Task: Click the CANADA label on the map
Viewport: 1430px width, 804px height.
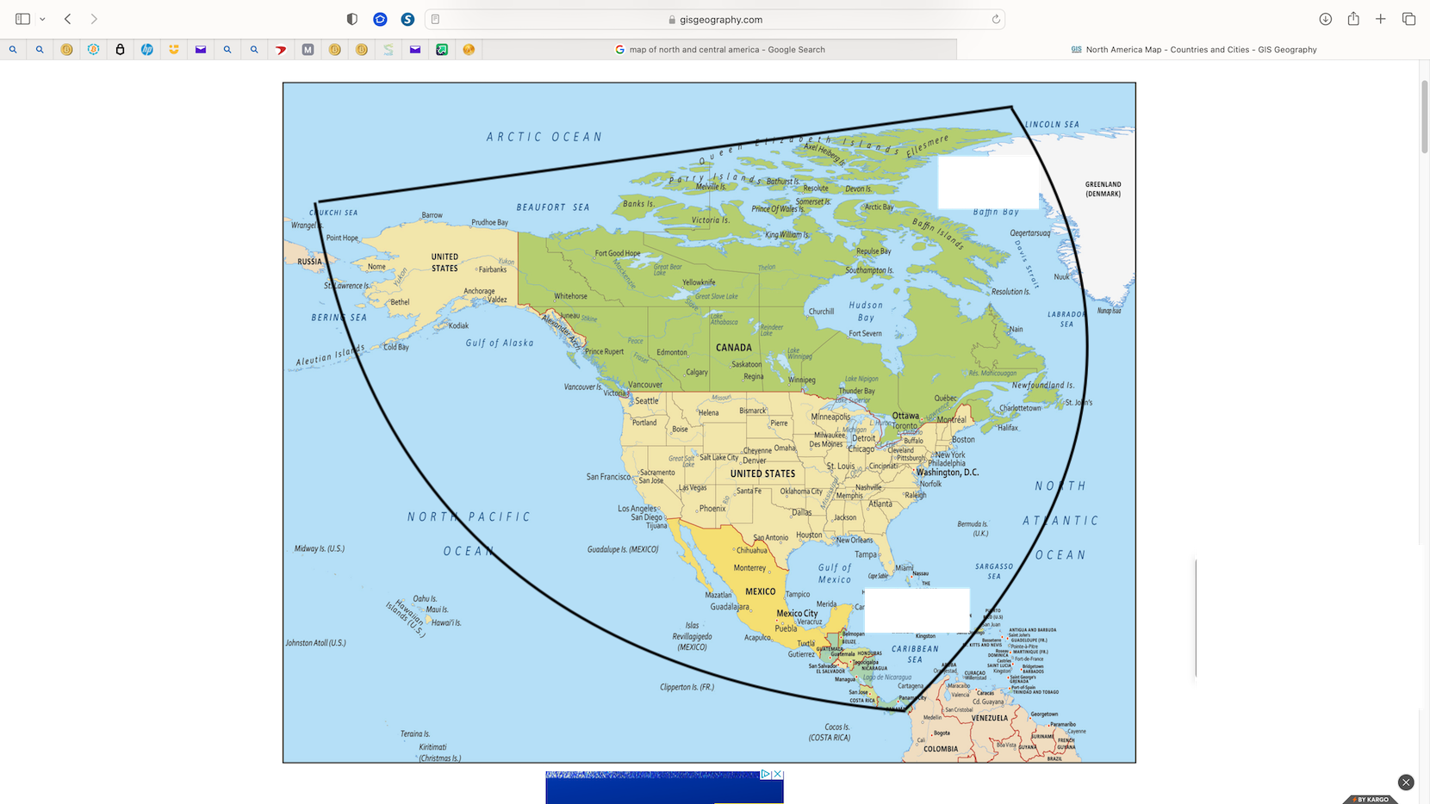Action: (x=734, y=348)
